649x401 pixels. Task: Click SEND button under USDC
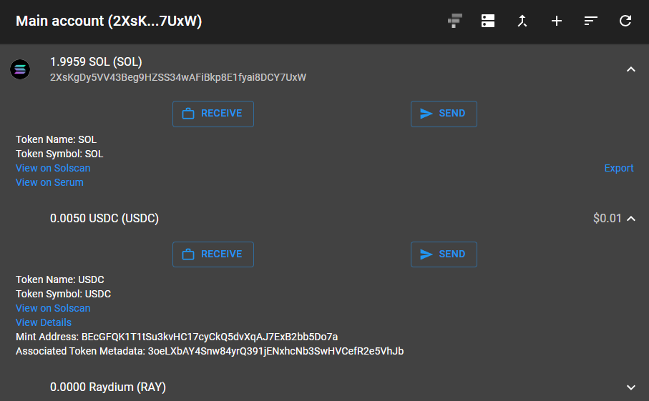pyautogui.click(x=444, y=254)
